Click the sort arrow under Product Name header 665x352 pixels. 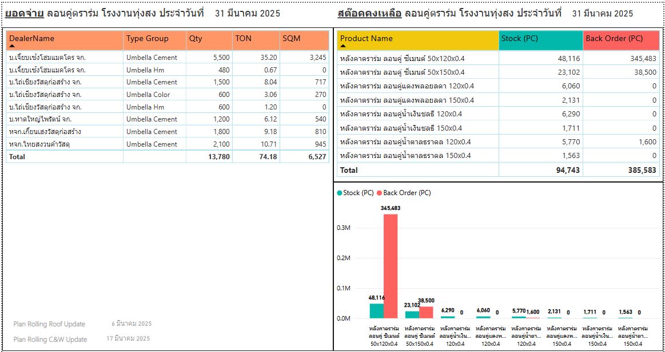[x=344, y=46]
